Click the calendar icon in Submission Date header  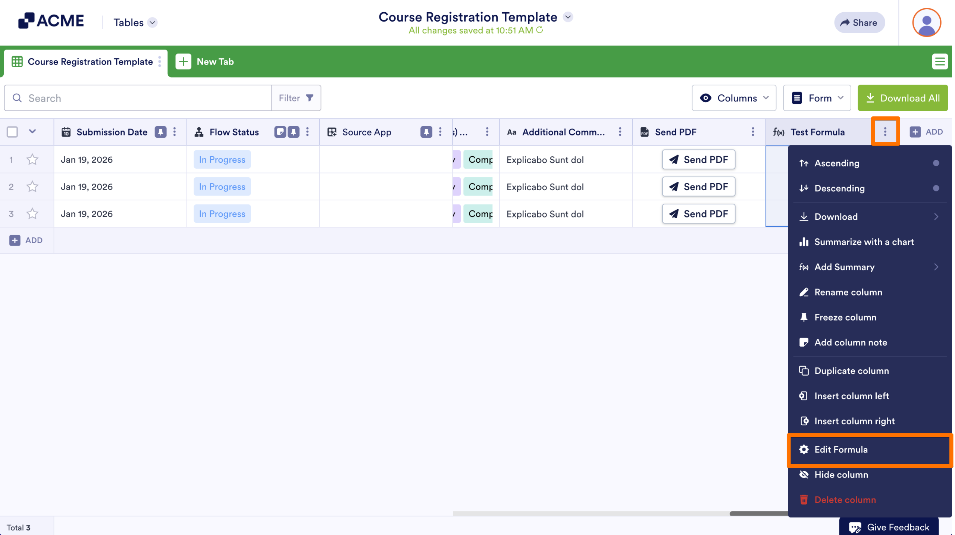click(66, 132)
